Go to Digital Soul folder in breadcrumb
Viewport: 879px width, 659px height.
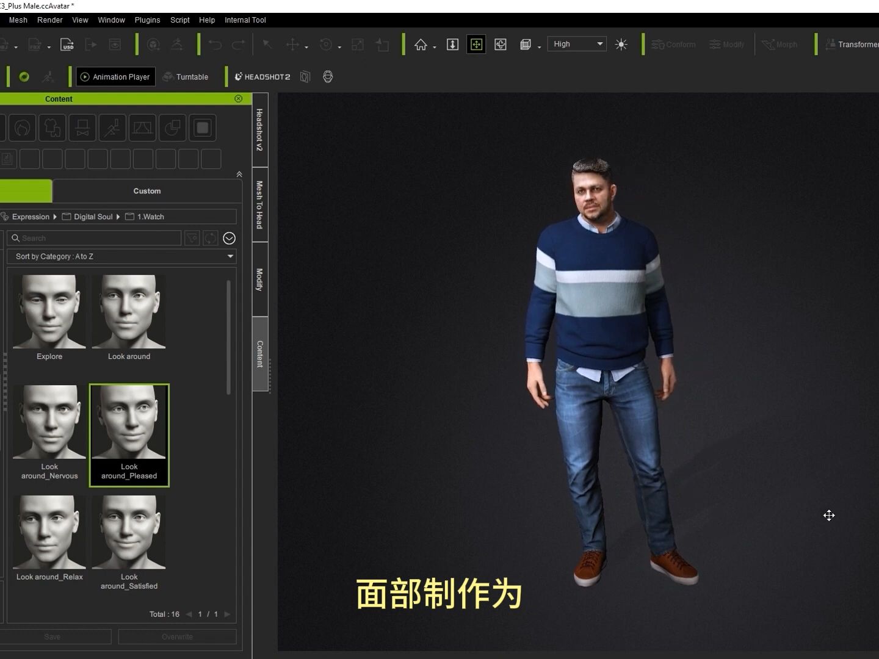point(87,217)
